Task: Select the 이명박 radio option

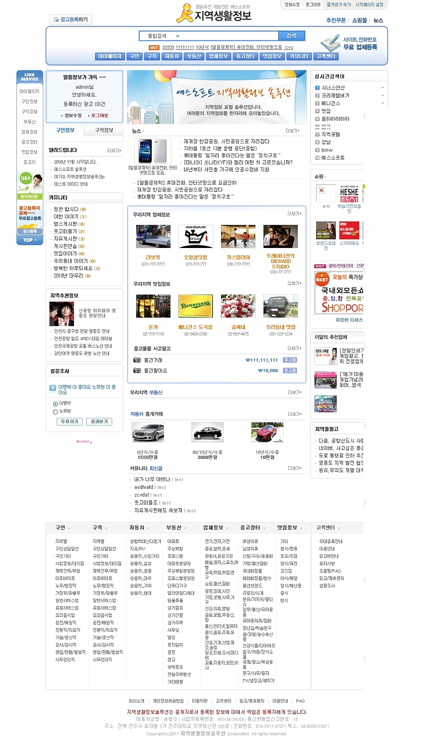Action: (x=55, y=404)
